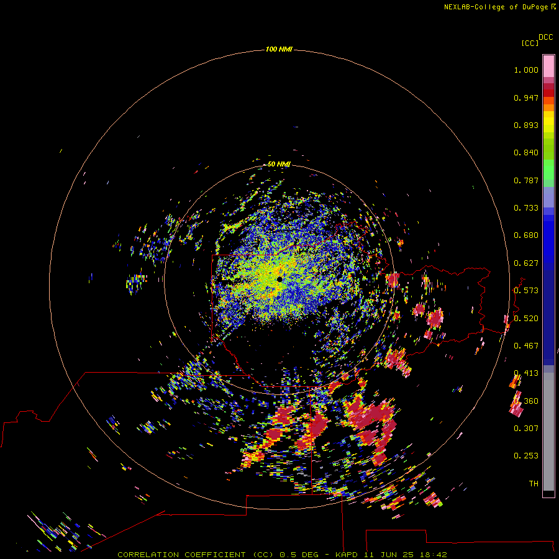The width and height of the screenshot is (559, 559).
Task: Click the 0.520 scale value
Action: pos(526,319)
